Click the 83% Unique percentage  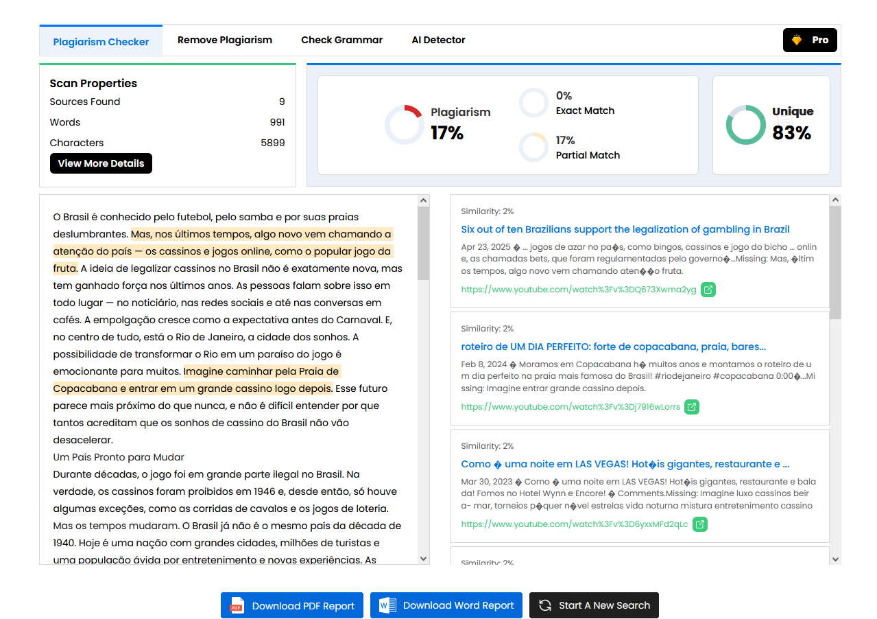[x=792, y=132]
